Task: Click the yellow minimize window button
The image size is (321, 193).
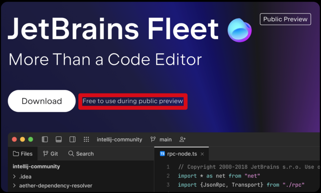Action: pyautogui.click(x=23, y=140)
